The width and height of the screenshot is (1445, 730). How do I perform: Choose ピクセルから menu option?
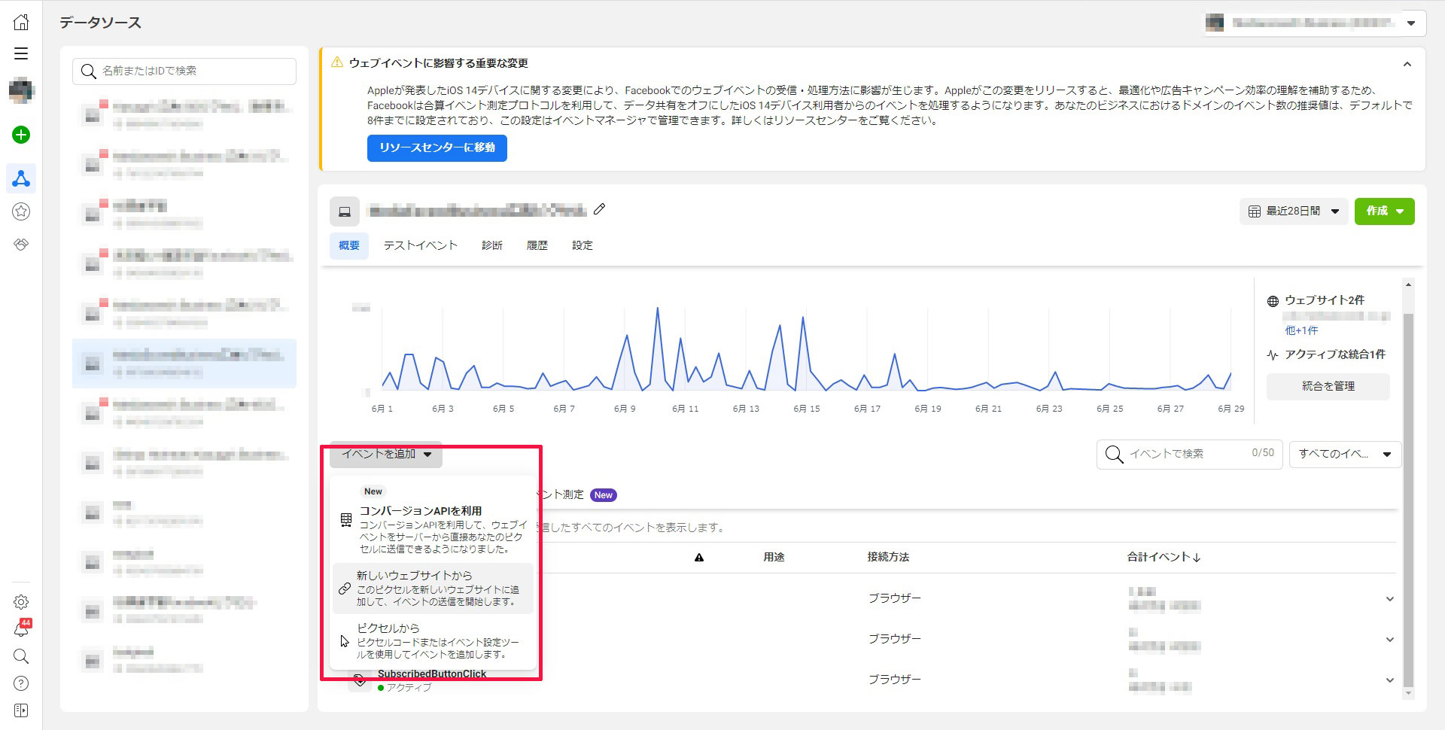[x=433, y=641]
